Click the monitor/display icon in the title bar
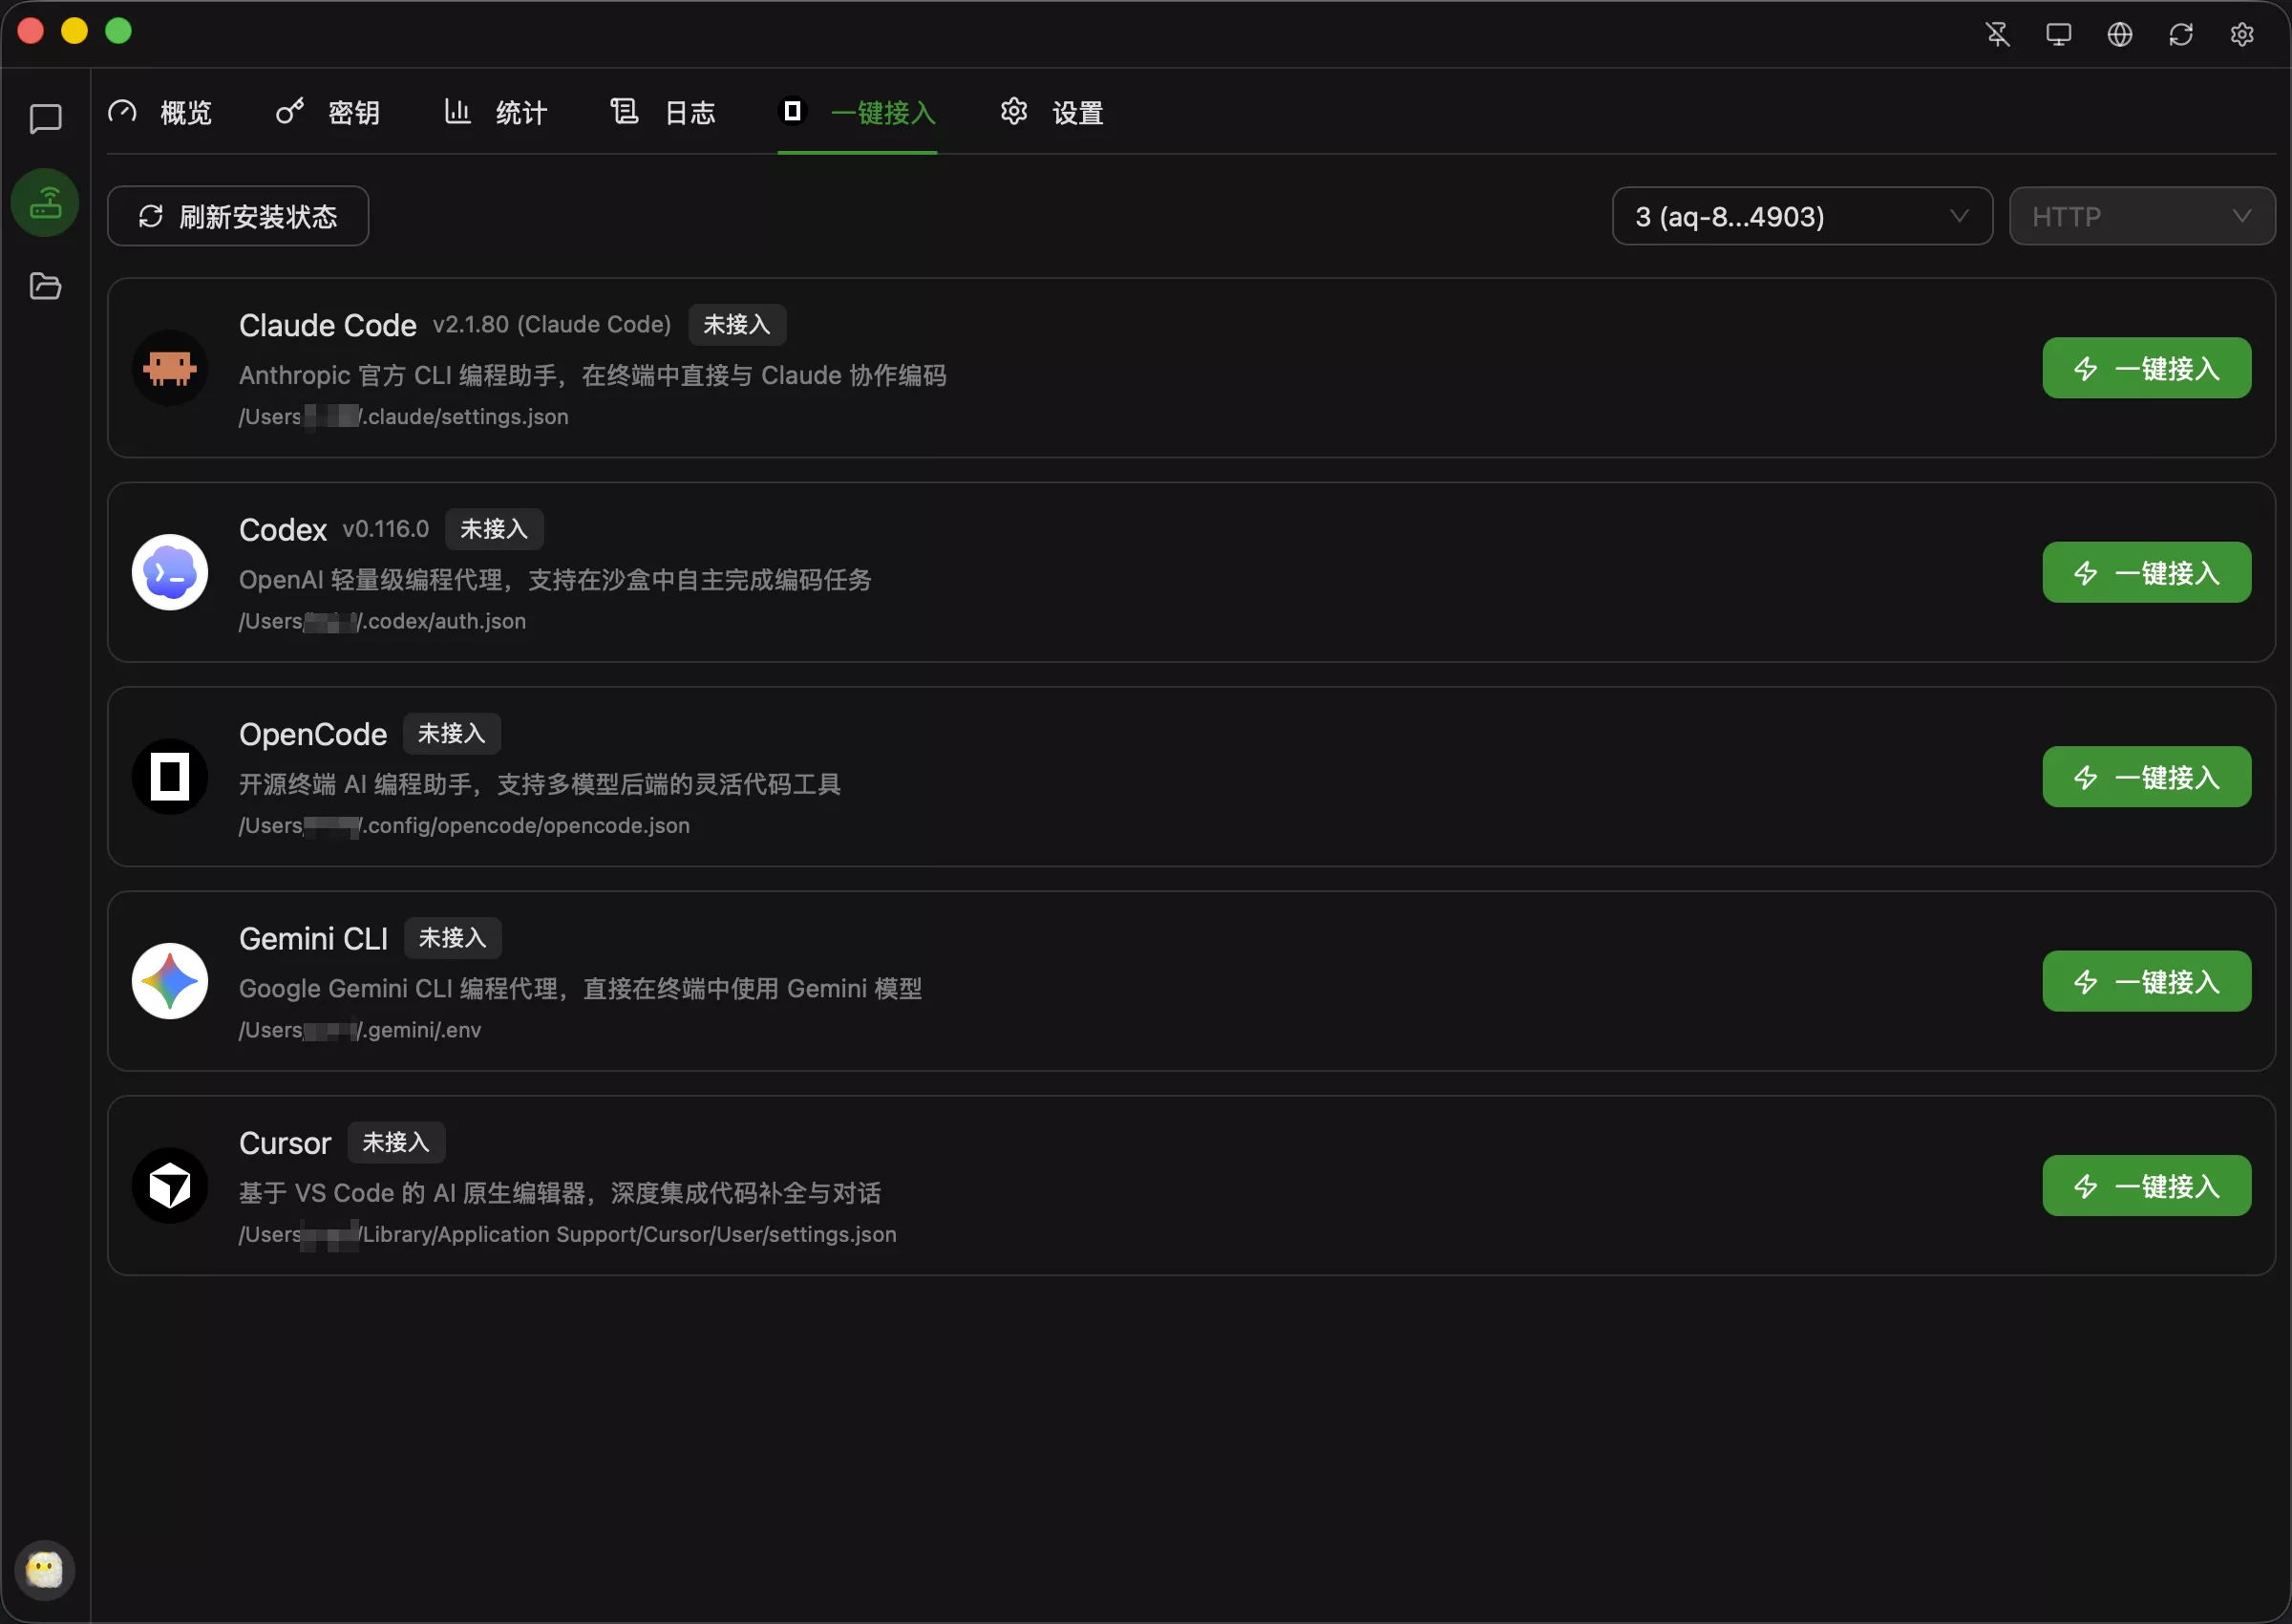This screenshot has height=1624, width=2292. pos(2059,33)
